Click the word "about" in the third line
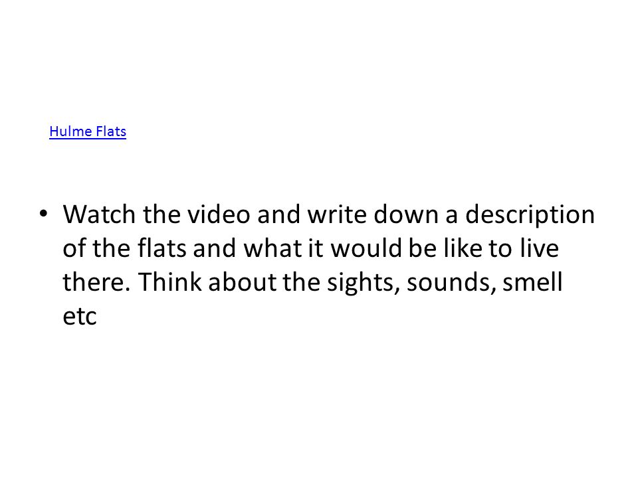This screenshot has width=638, height=478. [243, 282]
